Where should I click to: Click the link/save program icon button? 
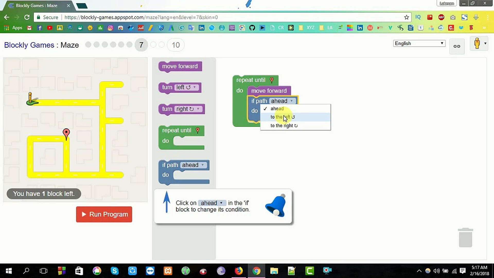pyautogui.click(x=457, y=46)
